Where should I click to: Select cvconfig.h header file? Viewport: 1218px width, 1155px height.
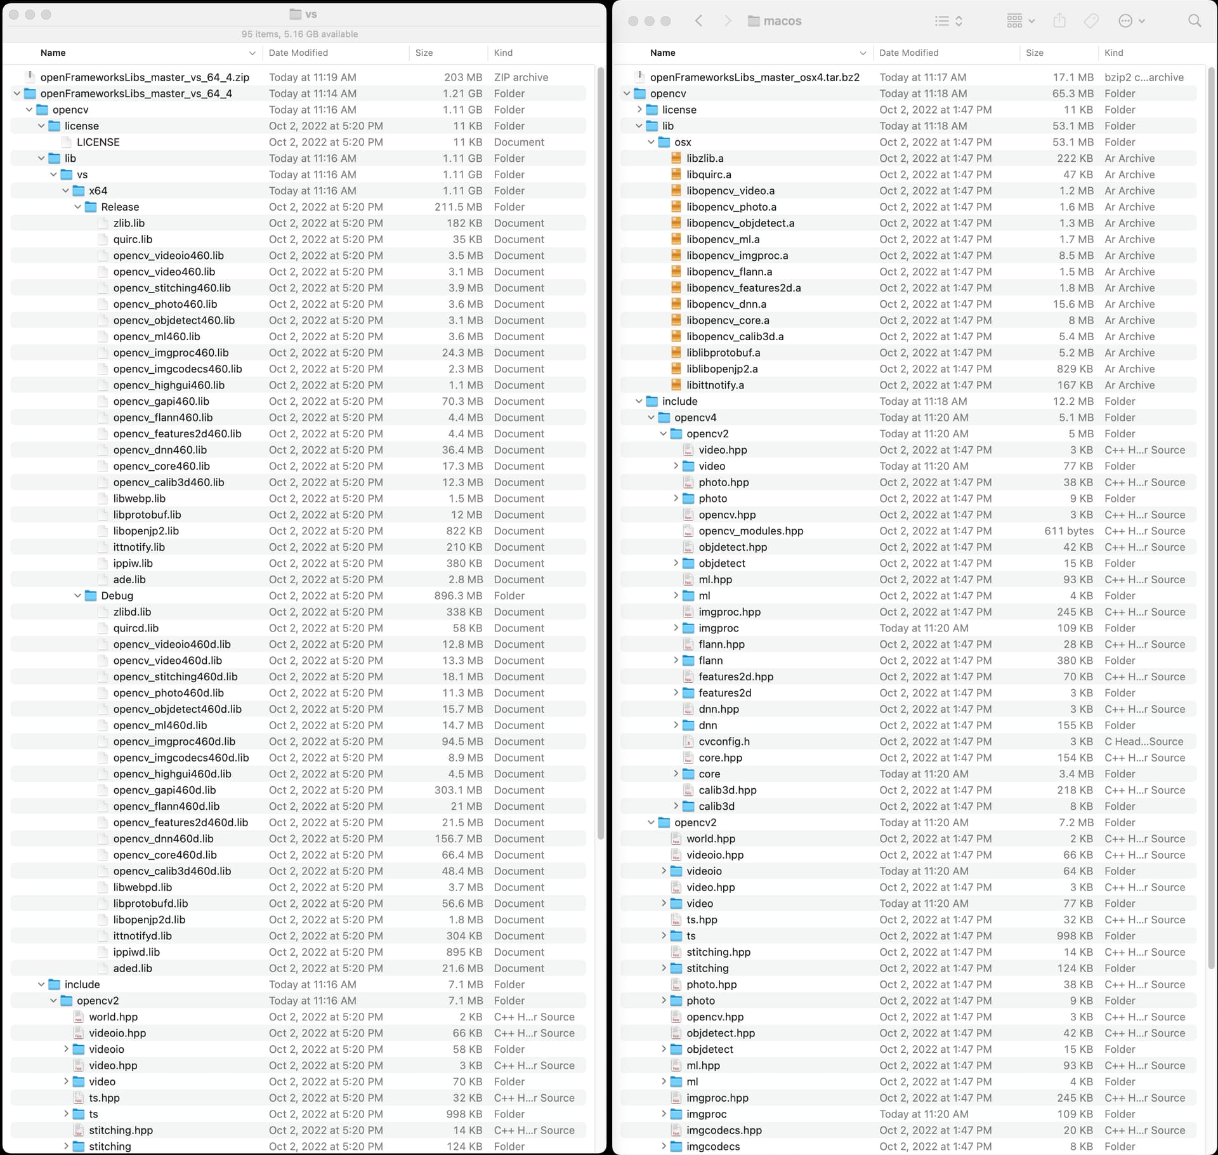coord(723,741)
